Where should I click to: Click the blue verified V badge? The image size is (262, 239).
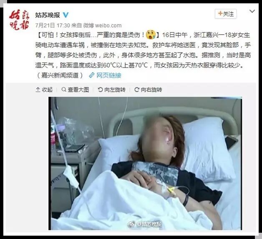(65, 15)
